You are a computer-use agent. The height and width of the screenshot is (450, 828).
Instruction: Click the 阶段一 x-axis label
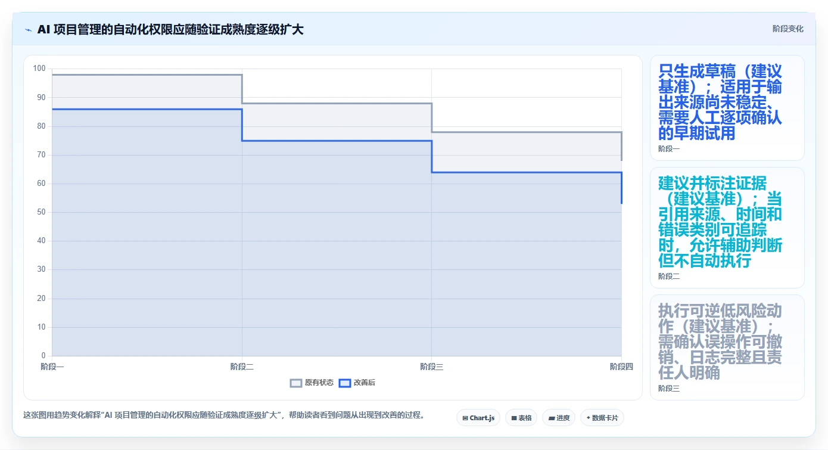click(x=52, y=367)
